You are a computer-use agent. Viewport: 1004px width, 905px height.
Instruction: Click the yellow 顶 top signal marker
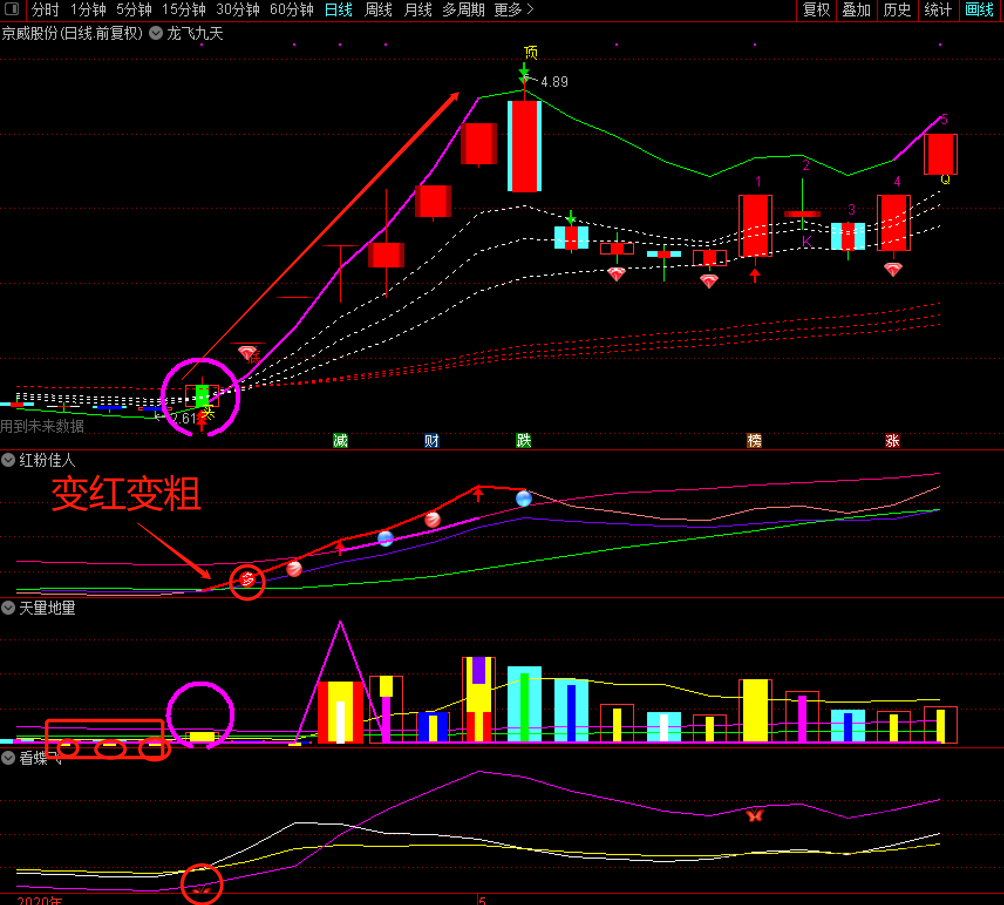point(530,53)
